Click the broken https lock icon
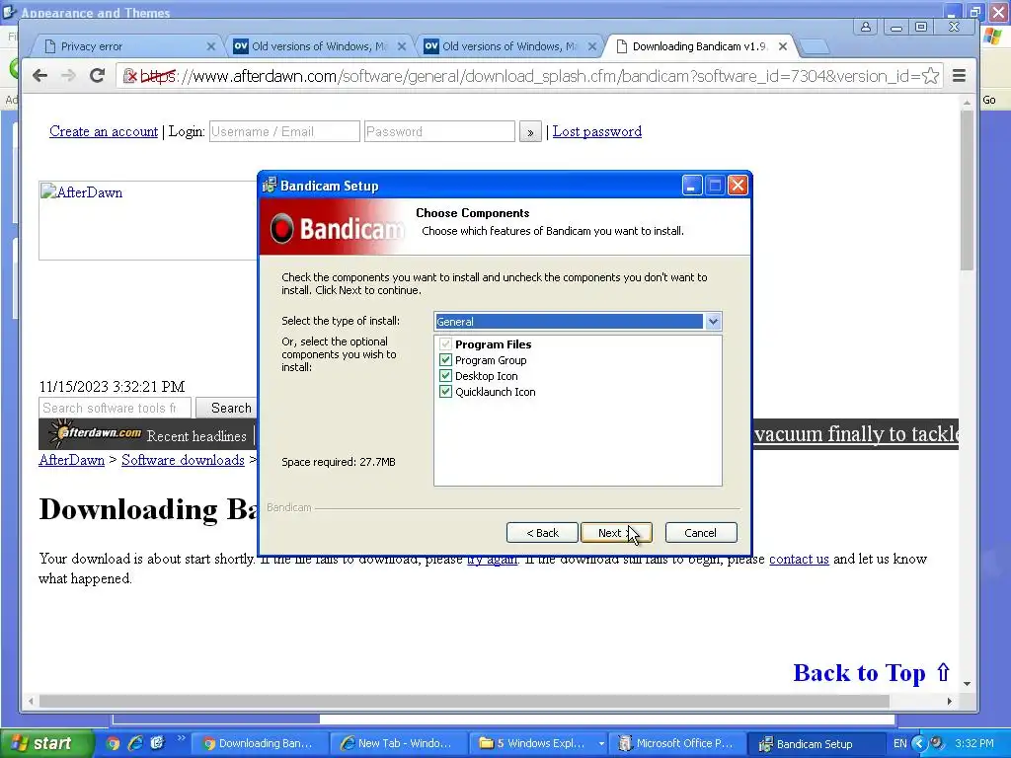This screenshot has width=1011, height=758. pyautogui.click(x=129, y=76)
